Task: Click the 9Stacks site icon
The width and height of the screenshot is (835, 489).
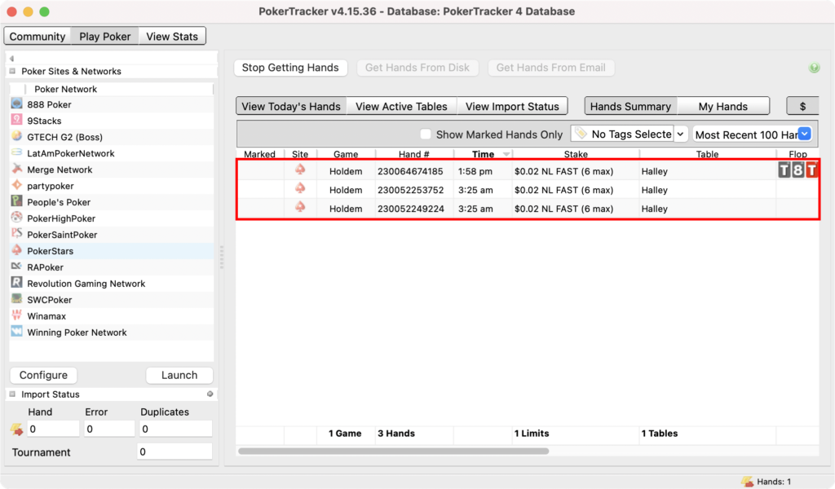Action: [16, 121]
